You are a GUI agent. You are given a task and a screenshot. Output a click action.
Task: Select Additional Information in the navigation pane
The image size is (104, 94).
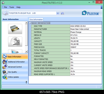[x=15, y=62]
